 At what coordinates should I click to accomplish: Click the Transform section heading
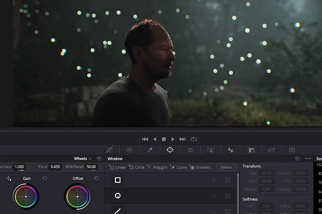[252, 166]
